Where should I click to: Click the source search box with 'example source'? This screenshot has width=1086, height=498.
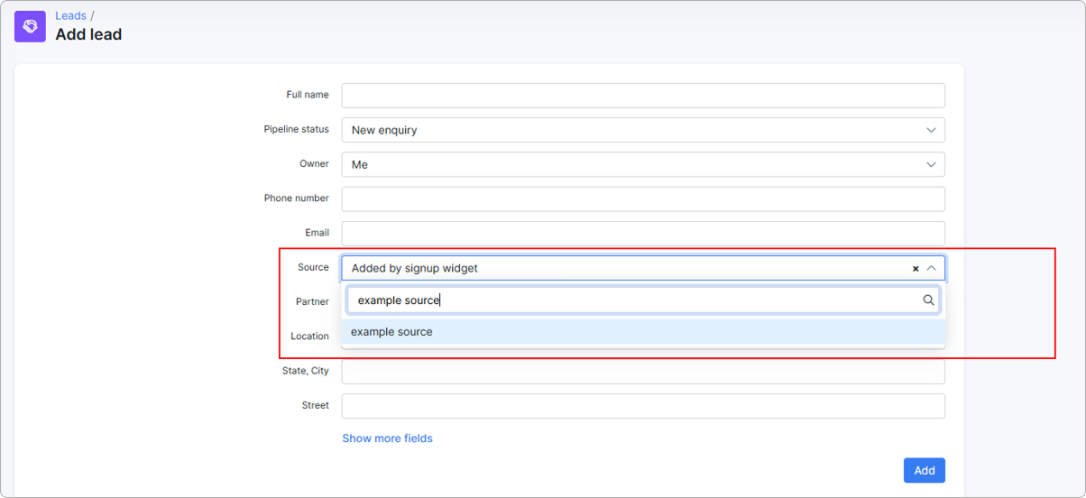631,300
